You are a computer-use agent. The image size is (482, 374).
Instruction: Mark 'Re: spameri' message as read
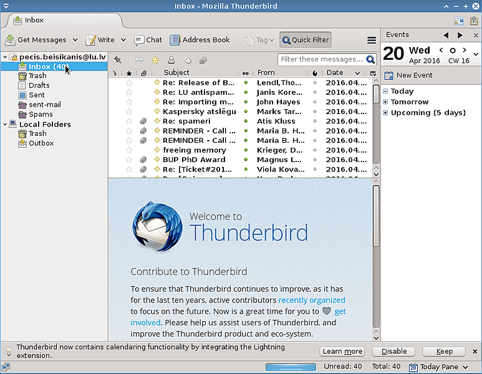point(246,121)
